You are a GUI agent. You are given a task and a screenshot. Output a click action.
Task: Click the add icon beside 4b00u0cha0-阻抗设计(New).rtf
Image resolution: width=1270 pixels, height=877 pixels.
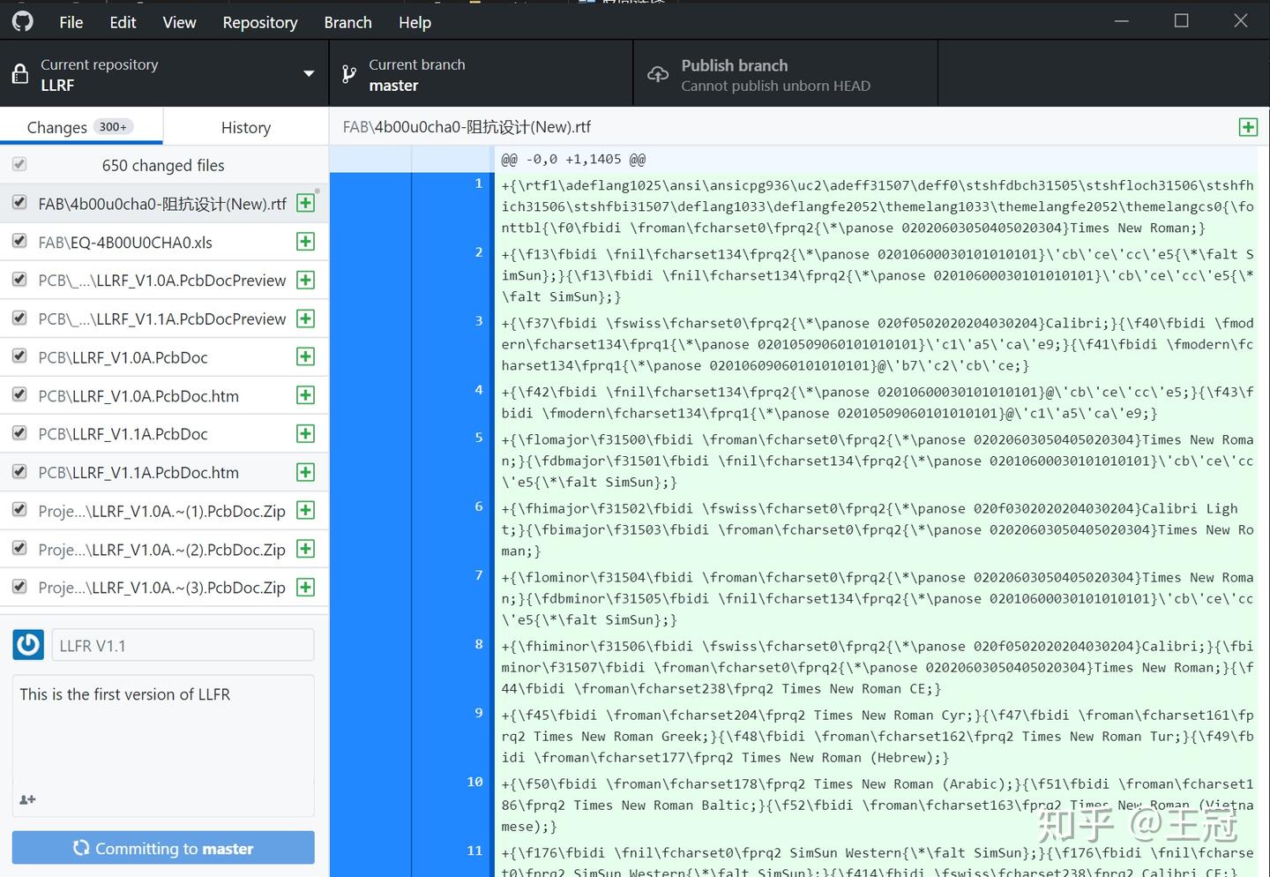pyautogui.click(x=305, y=203)
